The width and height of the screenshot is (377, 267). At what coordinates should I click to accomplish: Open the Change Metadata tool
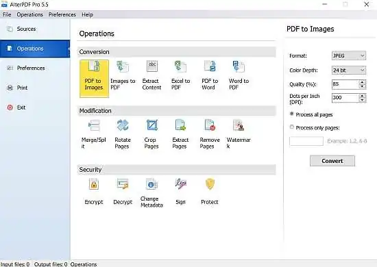(x=151, y=193)
